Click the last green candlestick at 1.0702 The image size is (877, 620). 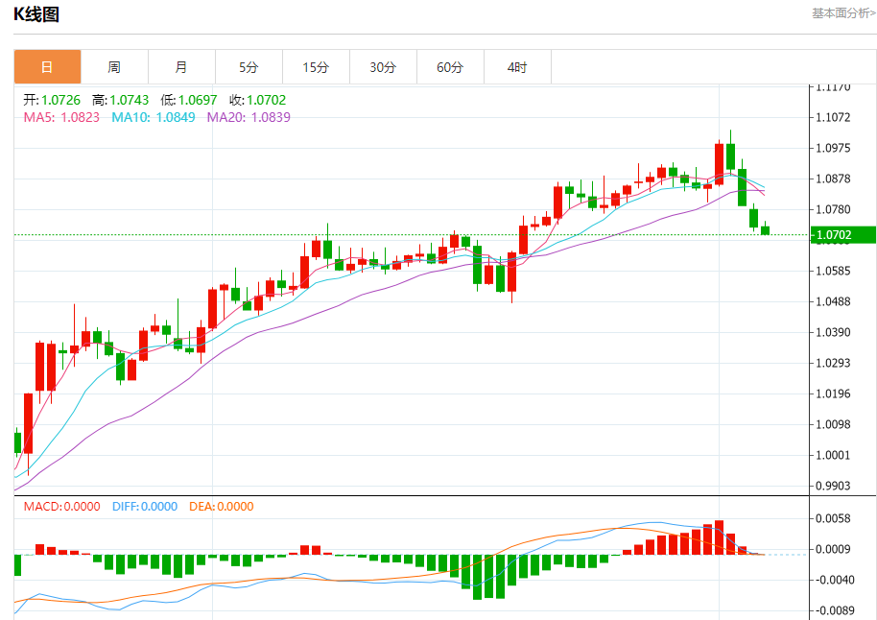click(x=765, y=230)
